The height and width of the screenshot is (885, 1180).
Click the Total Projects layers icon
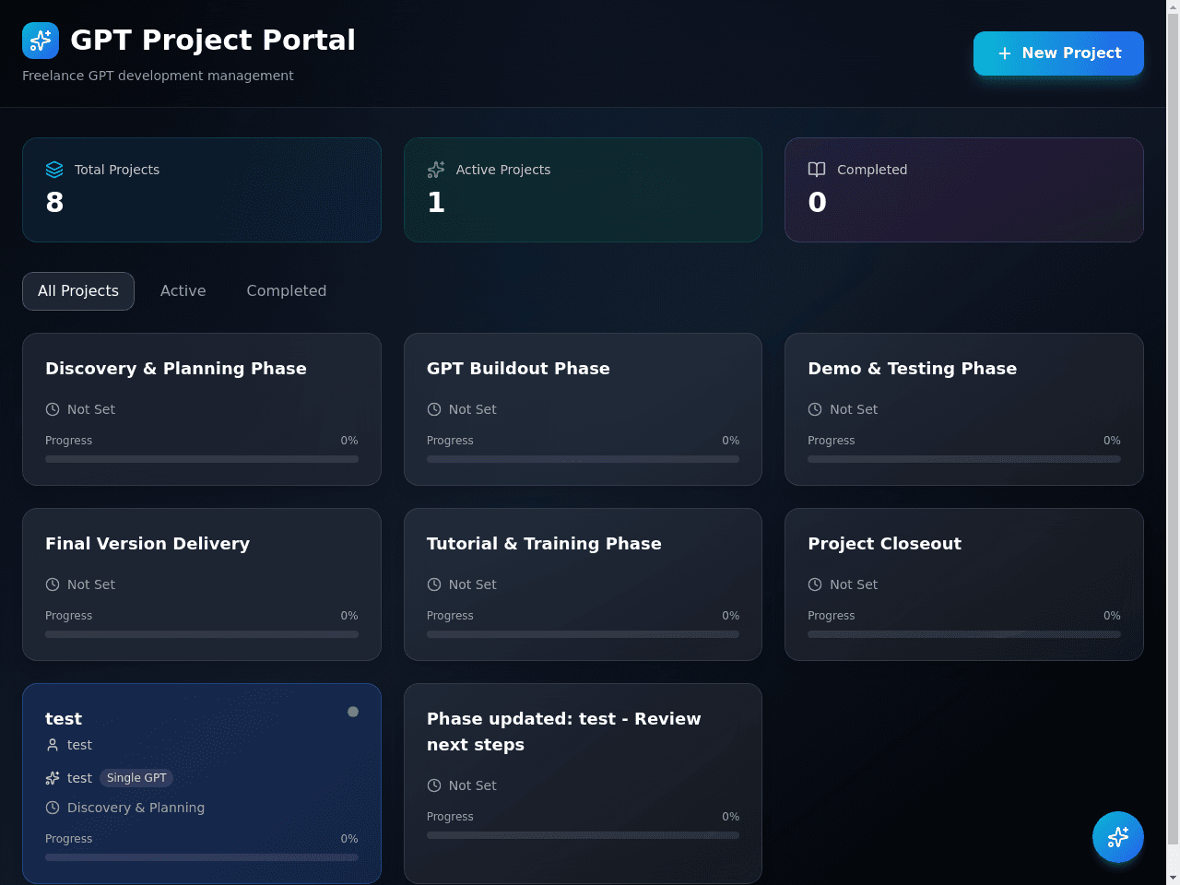54,170
